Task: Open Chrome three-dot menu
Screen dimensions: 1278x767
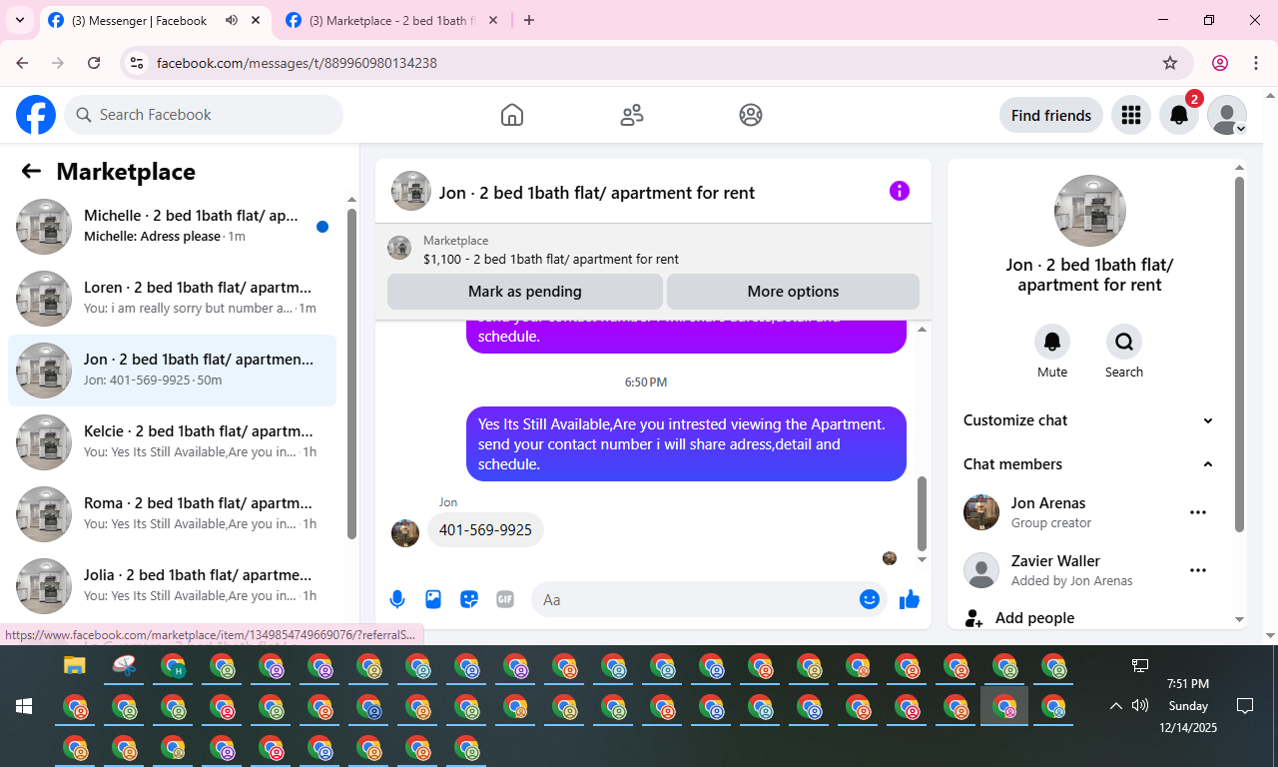Action: 1257,63
